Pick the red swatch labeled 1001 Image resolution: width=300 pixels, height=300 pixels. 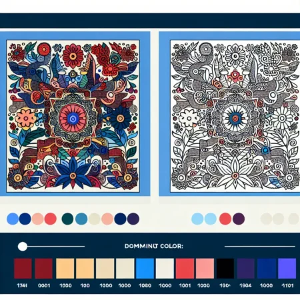point(185,269)
